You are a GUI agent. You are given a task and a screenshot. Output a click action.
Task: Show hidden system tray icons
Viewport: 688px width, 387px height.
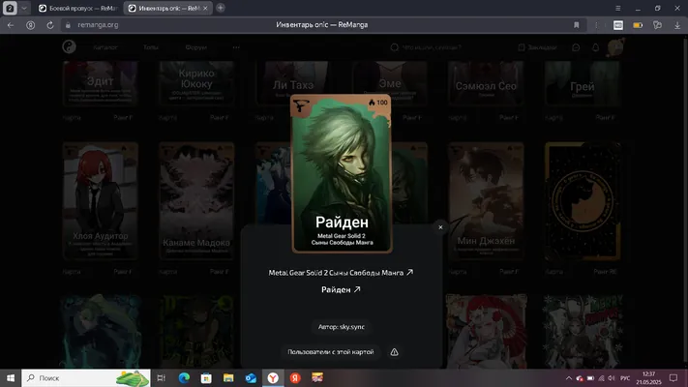click(x=569, y=377)
